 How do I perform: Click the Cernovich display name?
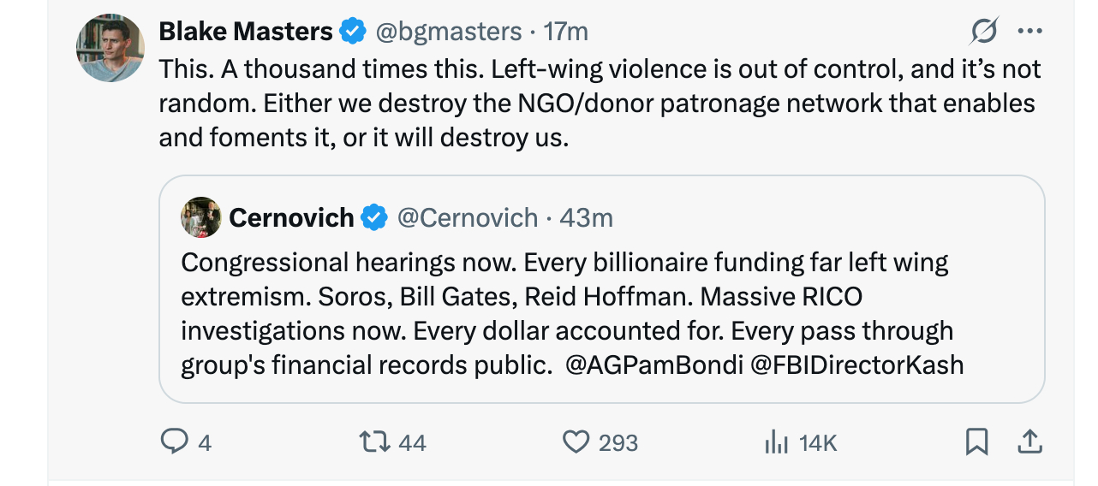pyautogui.click(x=291, y=218)
